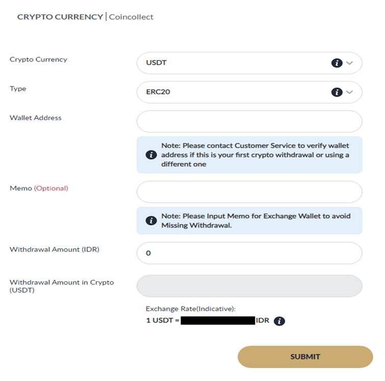The image size is (385, 381).
Task: Click info icon beside wallet address note
Action: tap(151, 155)
